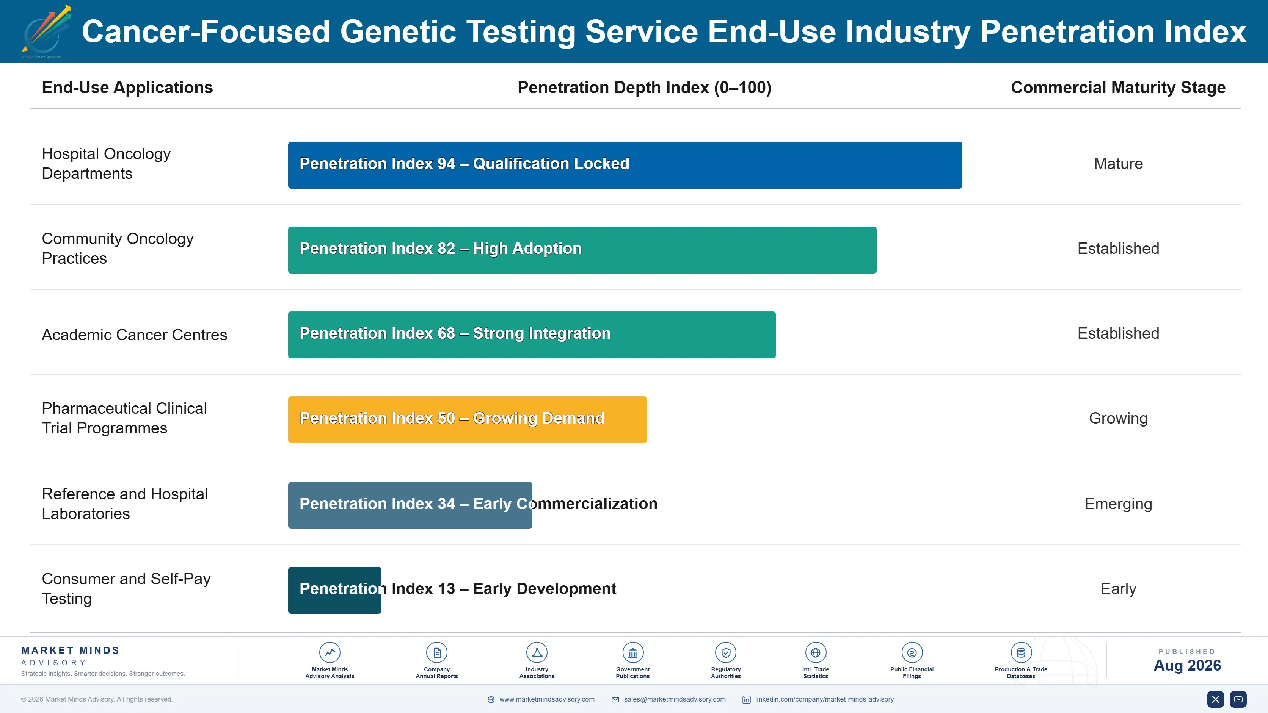Image resolution: width=1268 pixels, height=713 pixels.
Task: Select the Penetration Index 68 Strong Integration bar
Action: click(532, 335)
